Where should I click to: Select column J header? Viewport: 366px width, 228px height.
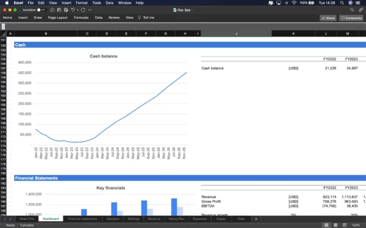pyautogui.click(x=236, y=33)
